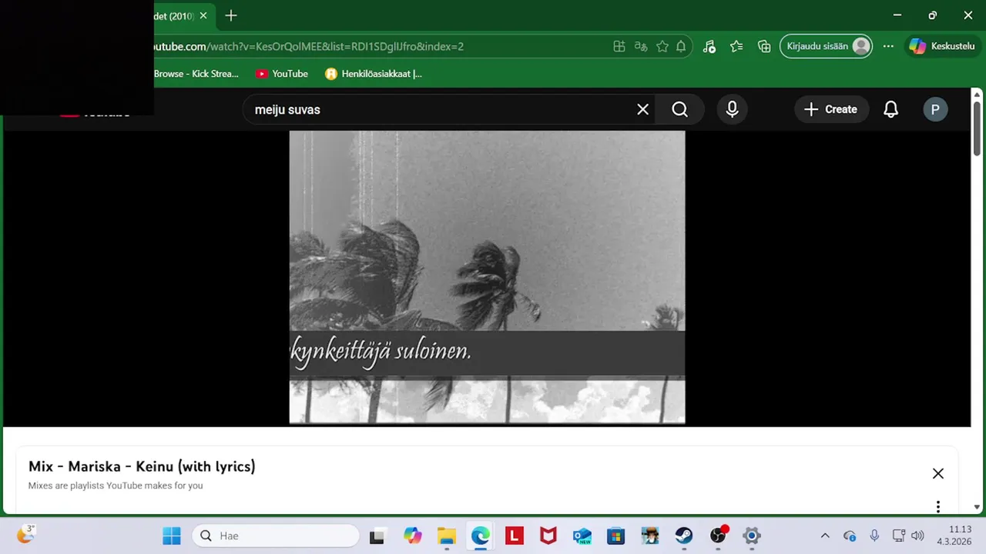Open Settings gear in taskbar

click(752, 536)
